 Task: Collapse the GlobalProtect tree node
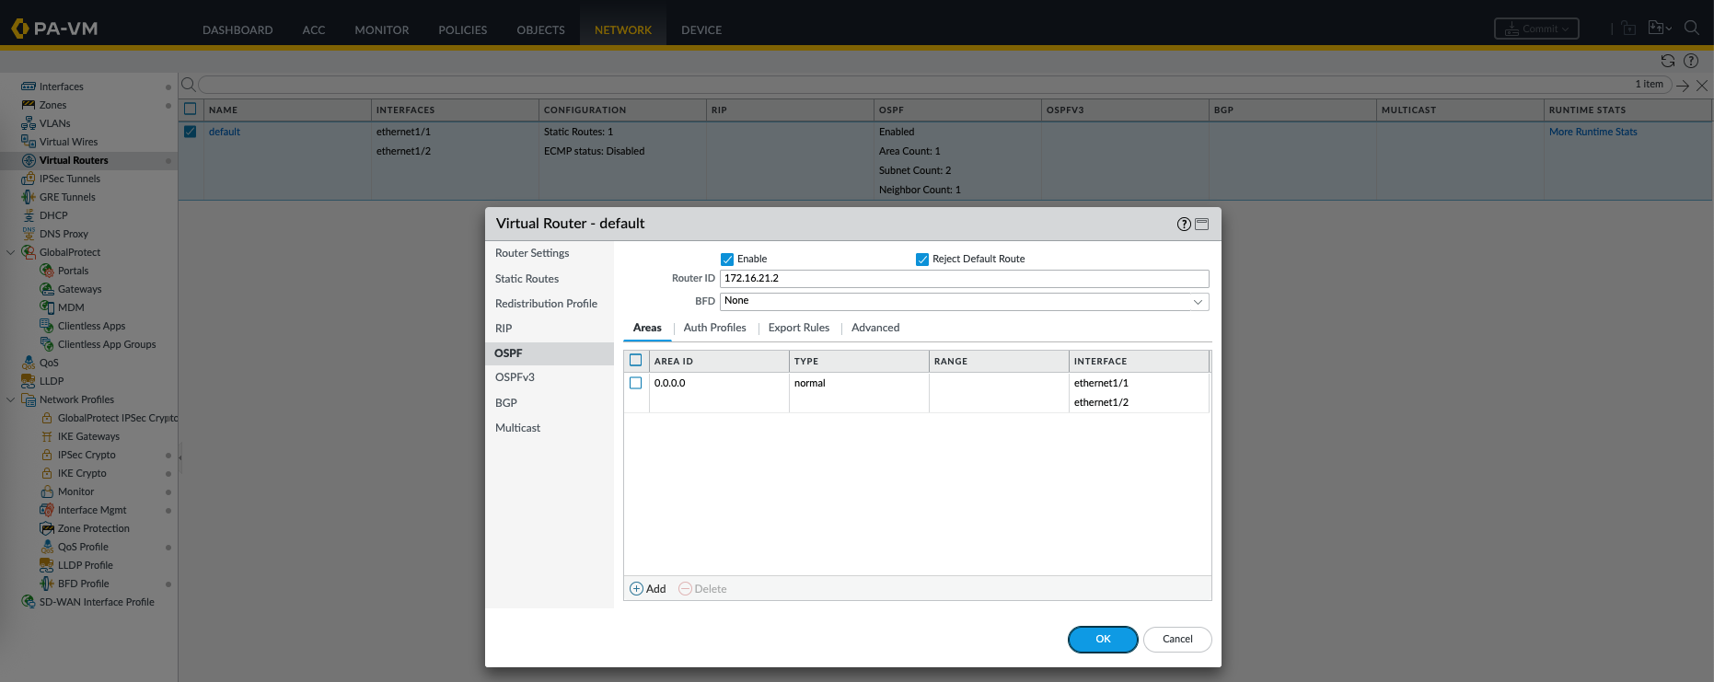(11, 252)
